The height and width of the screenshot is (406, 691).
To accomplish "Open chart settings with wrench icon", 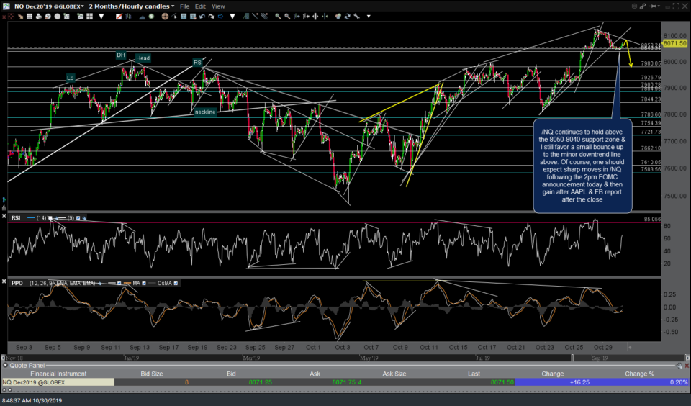I will 356,17.
